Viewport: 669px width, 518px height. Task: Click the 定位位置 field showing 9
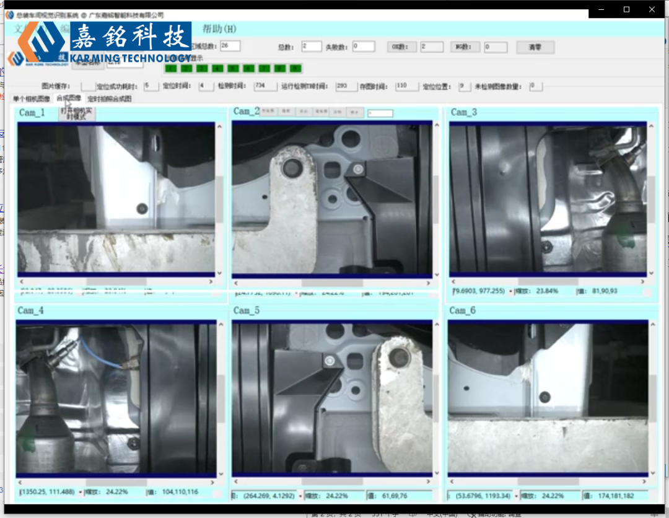click(464, 87)
